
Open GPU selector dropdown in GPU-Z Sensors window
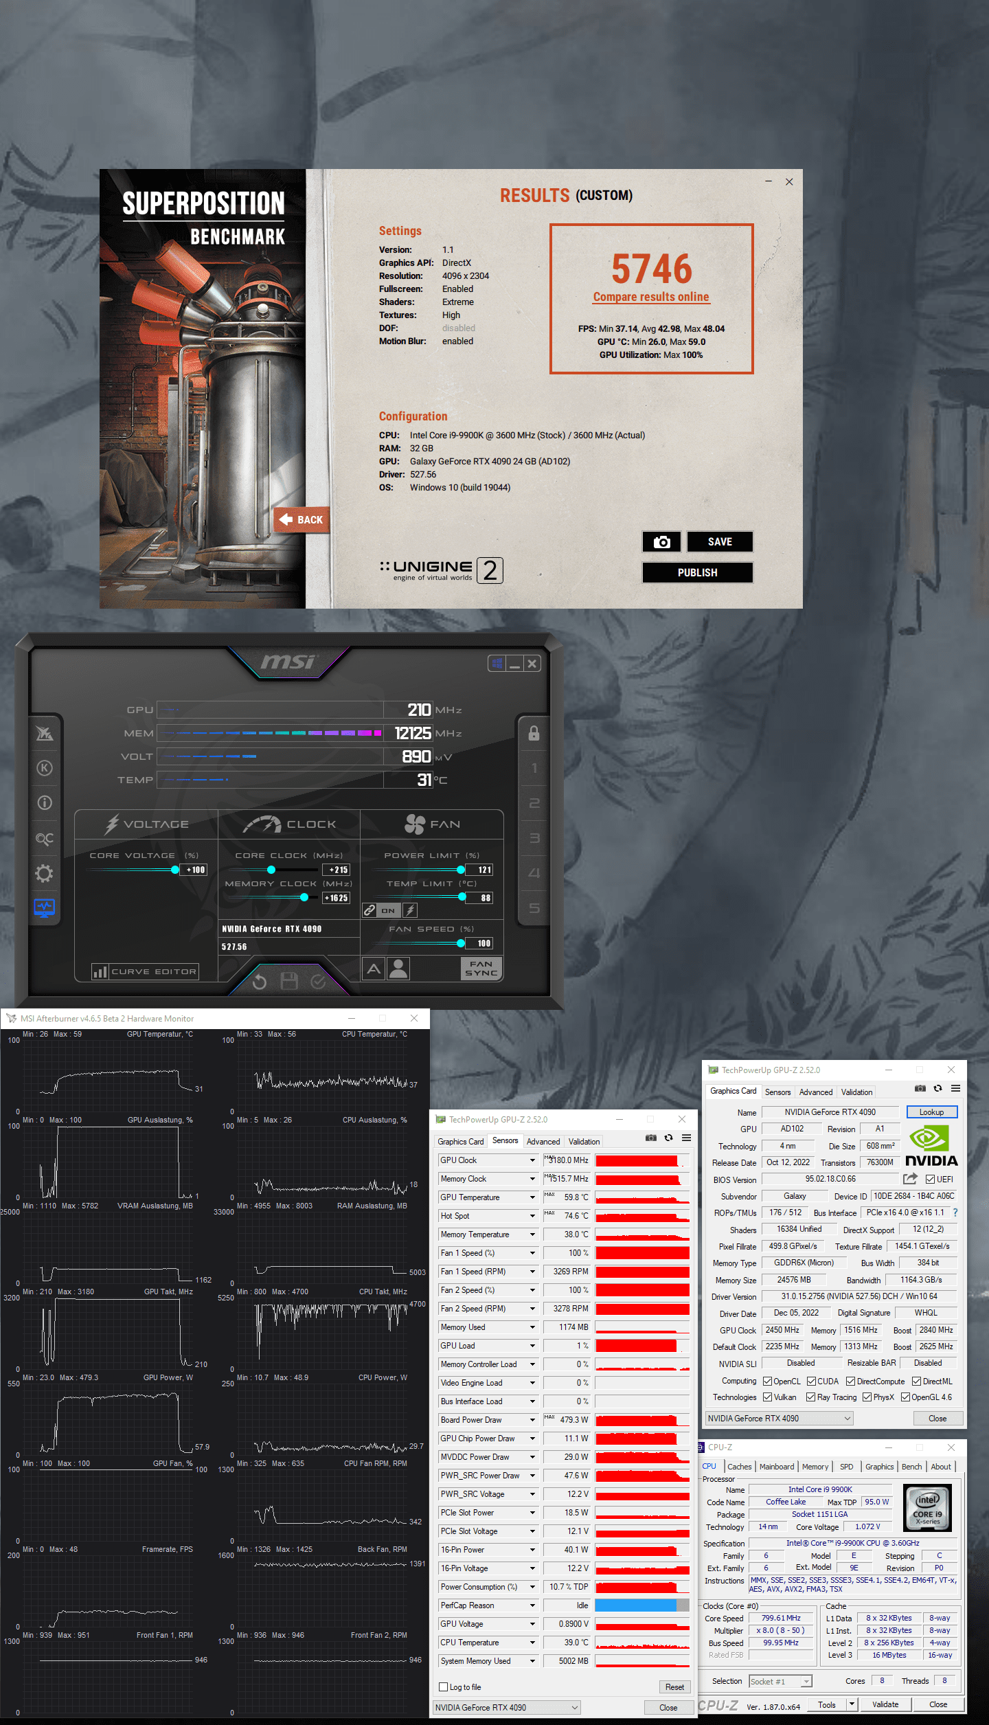[507, 1707]
